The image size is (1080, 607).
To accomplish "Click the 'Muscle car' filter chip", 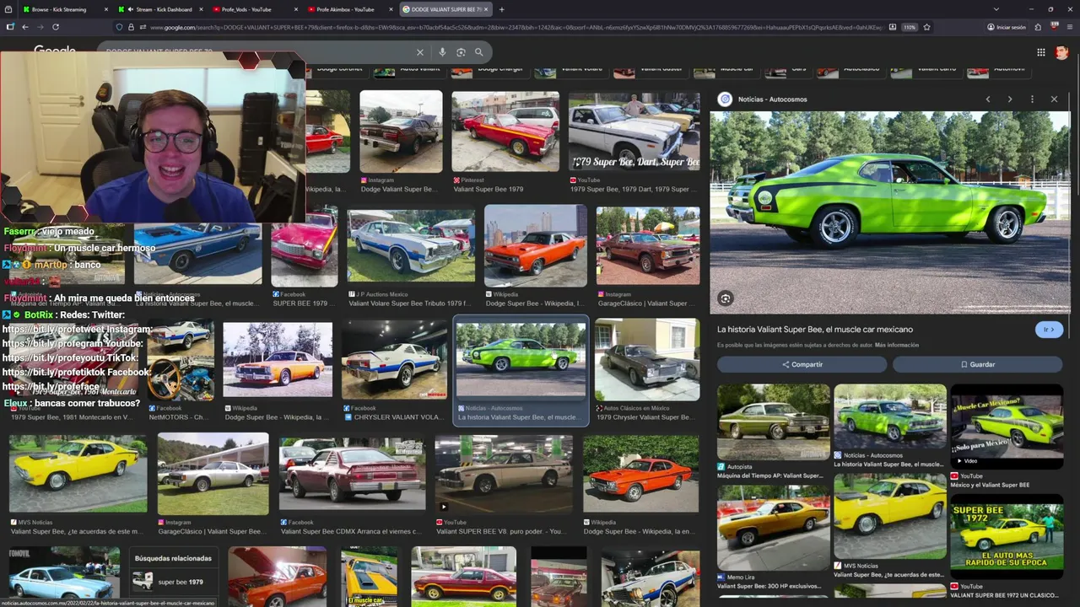I will [725, 71].
